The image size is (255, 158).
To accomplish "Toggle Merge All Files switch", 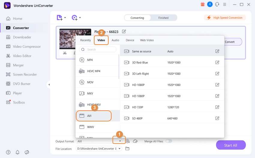I will pyautogui.click(x=169, y=141).
